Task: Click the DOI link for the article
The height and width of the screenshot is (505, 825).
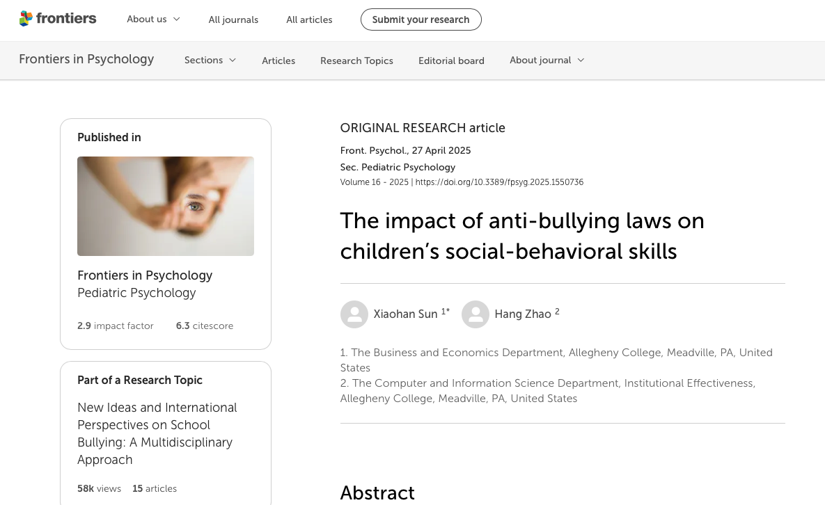Action: (x=499, y=182)
